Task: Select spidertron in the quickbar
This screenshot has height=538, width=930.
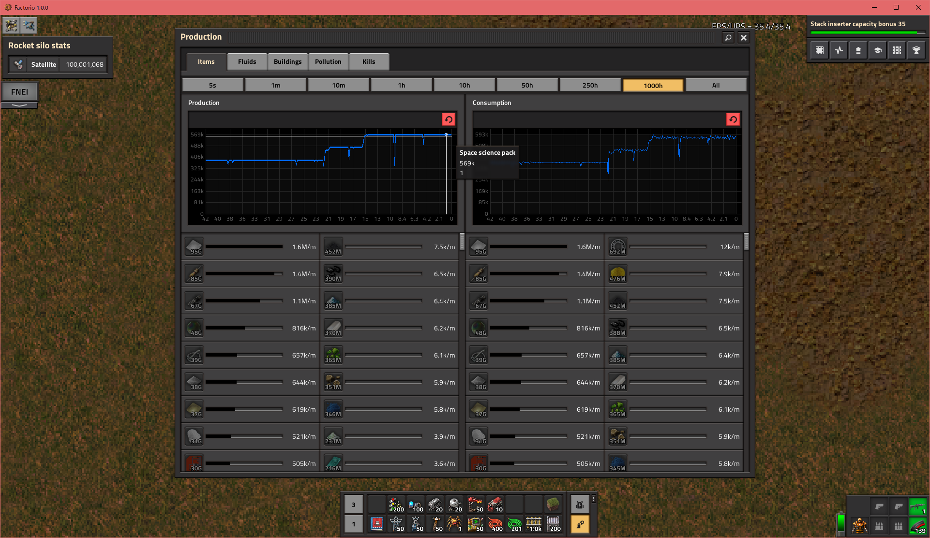Action: [454, 524]
